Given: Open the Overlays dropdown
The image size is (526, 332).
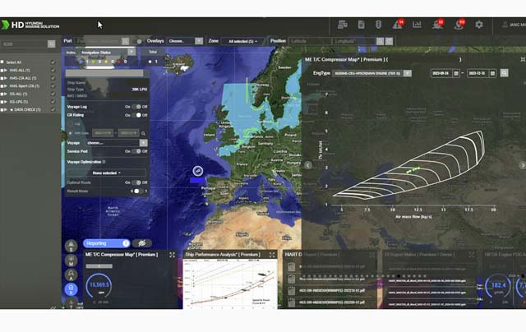Looking at the screenshot, I should click(x=181, y=40).
